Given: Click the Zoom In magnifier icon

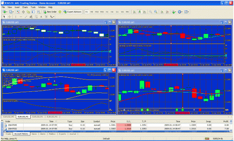Looking at the screenshot, I should [x=151, y=12].
